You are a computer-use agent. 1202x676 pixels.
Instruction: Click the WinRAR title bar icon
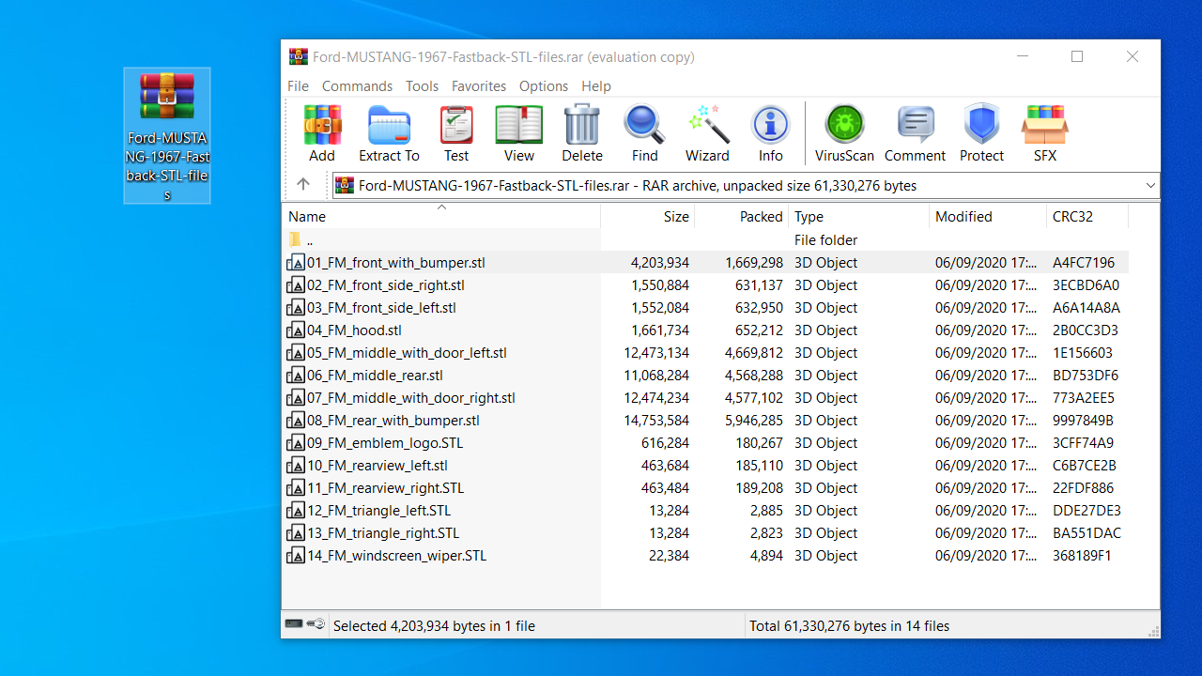(299, 56)
